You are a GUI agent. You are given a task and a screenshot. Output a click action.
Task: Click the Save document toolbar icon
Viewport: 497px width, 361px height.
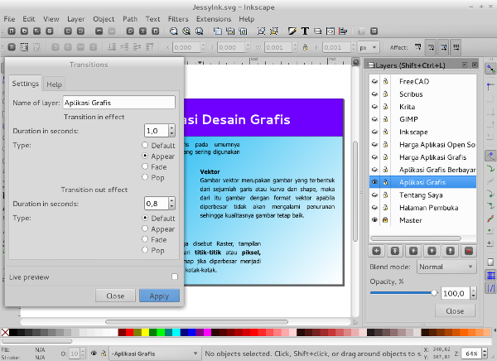[36, 31]
